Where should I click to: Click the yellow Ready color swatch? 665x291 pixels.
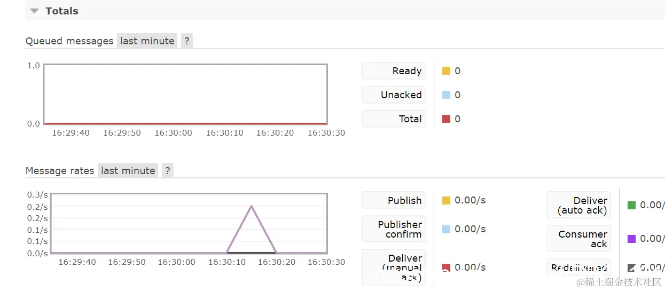click(x=447, y=70)
